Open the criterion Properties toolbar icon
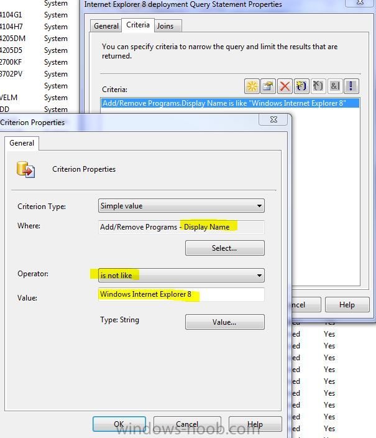 click(268, 86)
